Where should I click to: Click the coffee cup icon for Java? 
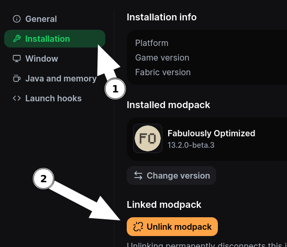tap(17, 78)
